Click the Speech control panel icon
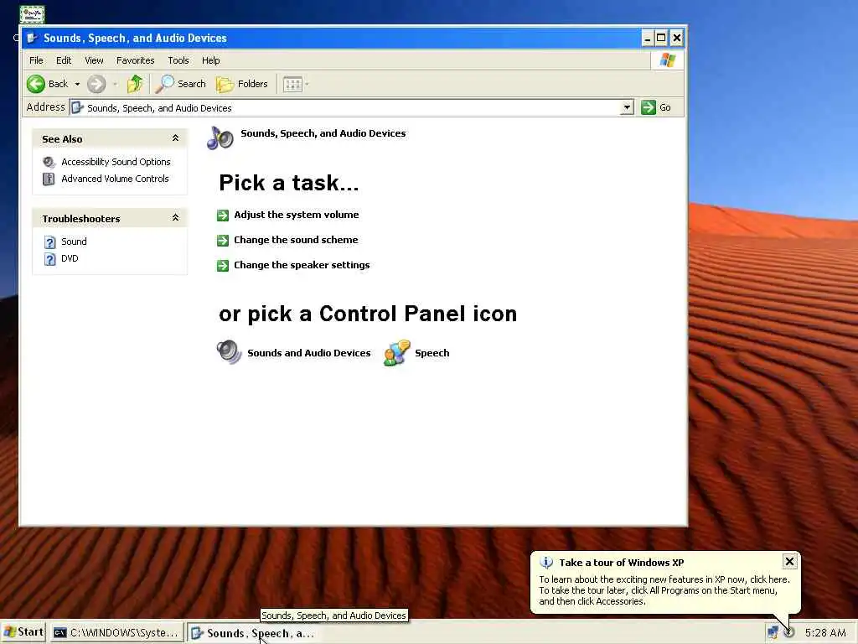This screenshot has height=644, width=858. pos(396,353)
